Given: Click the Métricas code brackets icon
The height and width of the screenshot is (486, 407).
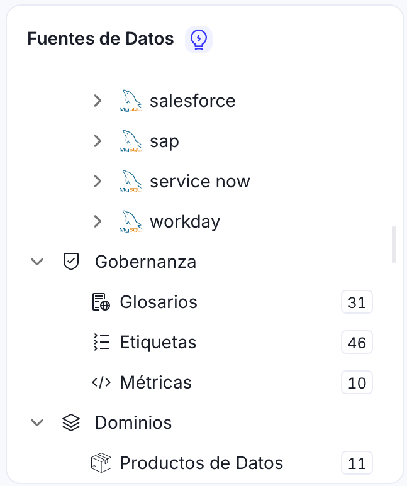Looking at the screenshot, I should pyautogui.click(x=101, y=382).
